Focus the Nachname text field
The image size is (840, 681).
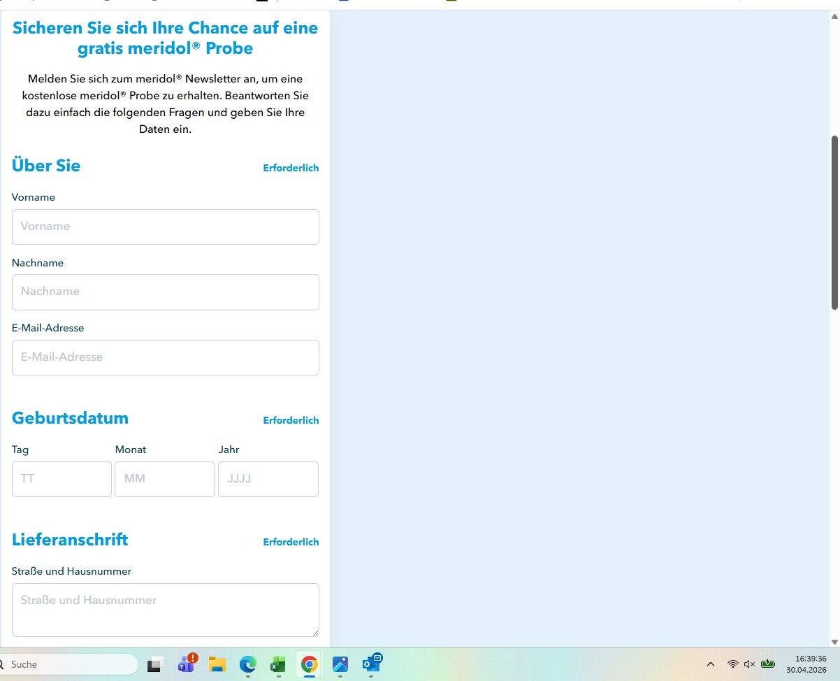pyautogui.click(x=165, y=292)
